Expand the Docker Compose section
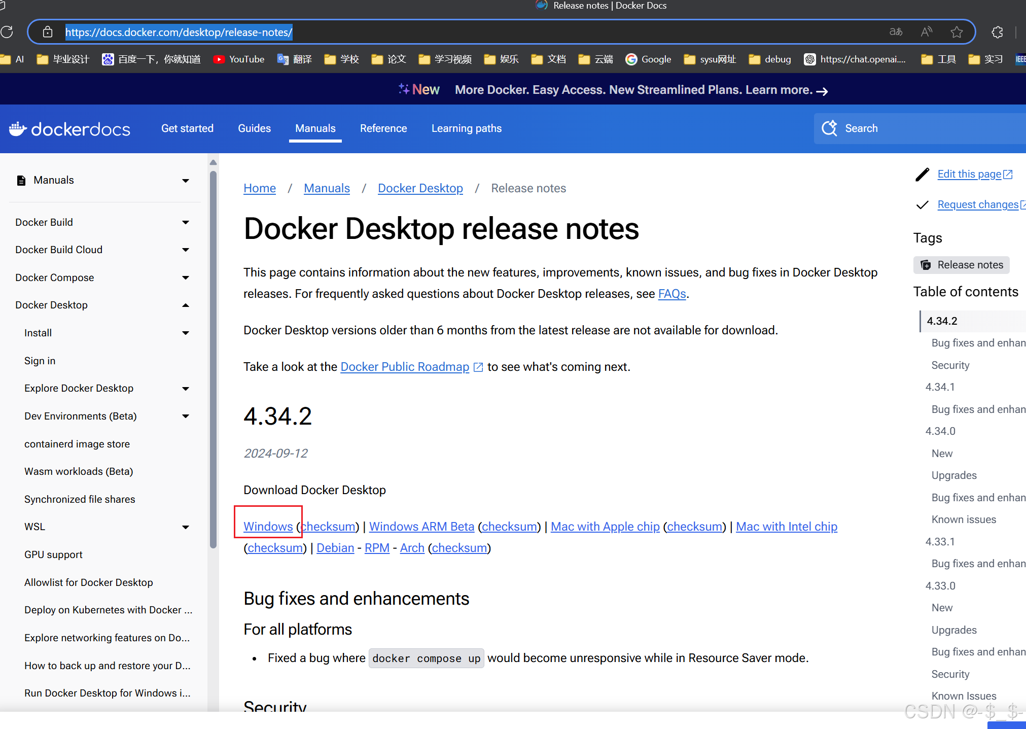 (186, 278)
